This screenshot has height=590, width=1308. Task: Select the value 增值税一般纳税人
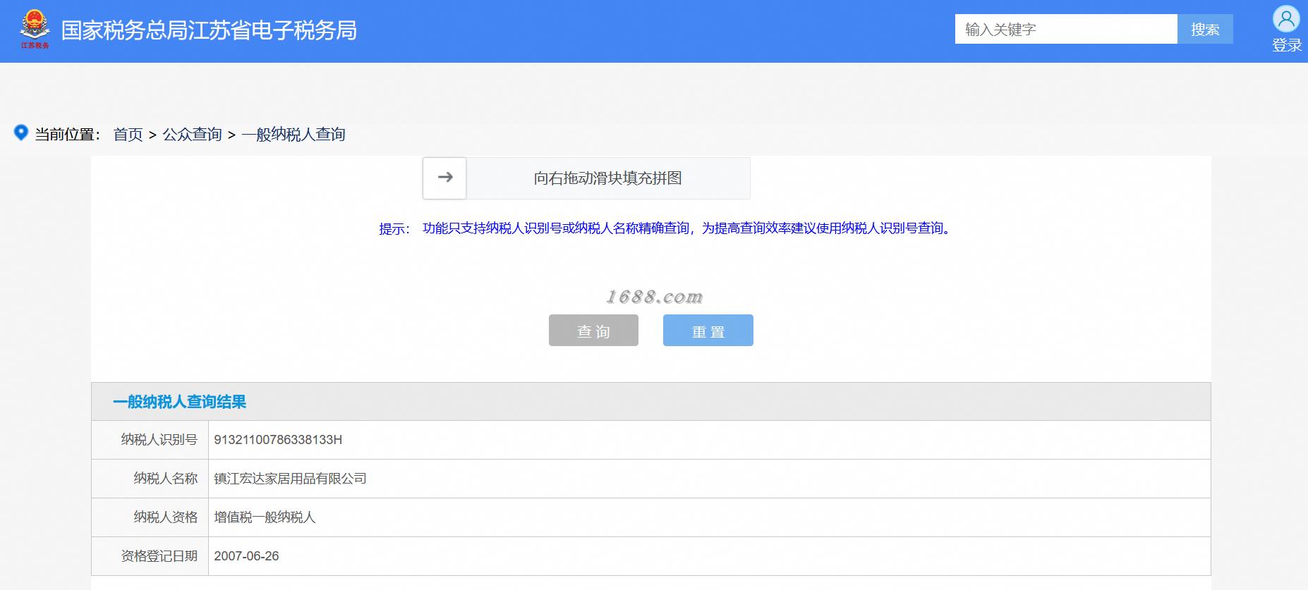point(265,517)
